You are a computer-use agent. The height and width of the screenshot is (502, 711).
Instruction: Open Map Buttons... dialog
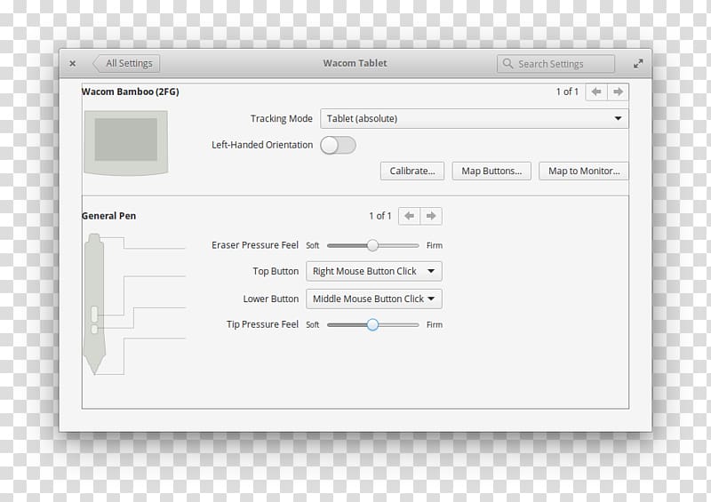point(491,171)
